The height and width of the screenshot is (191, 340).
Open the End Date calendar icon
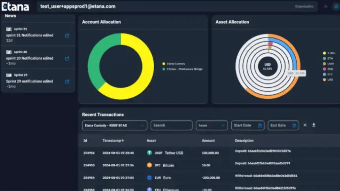click(294, 125)
